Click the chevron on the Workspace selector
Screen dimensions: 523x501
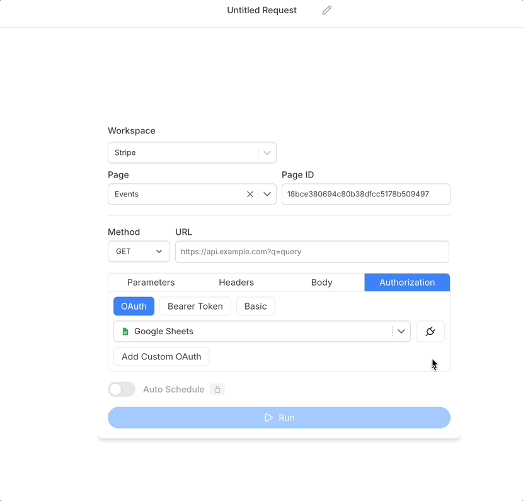coord(266,152)
